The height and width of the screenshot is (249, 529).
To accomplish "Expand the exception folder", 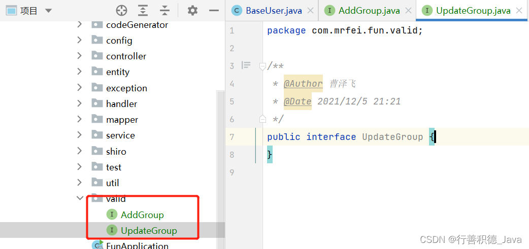I will (x=80, y=88).
